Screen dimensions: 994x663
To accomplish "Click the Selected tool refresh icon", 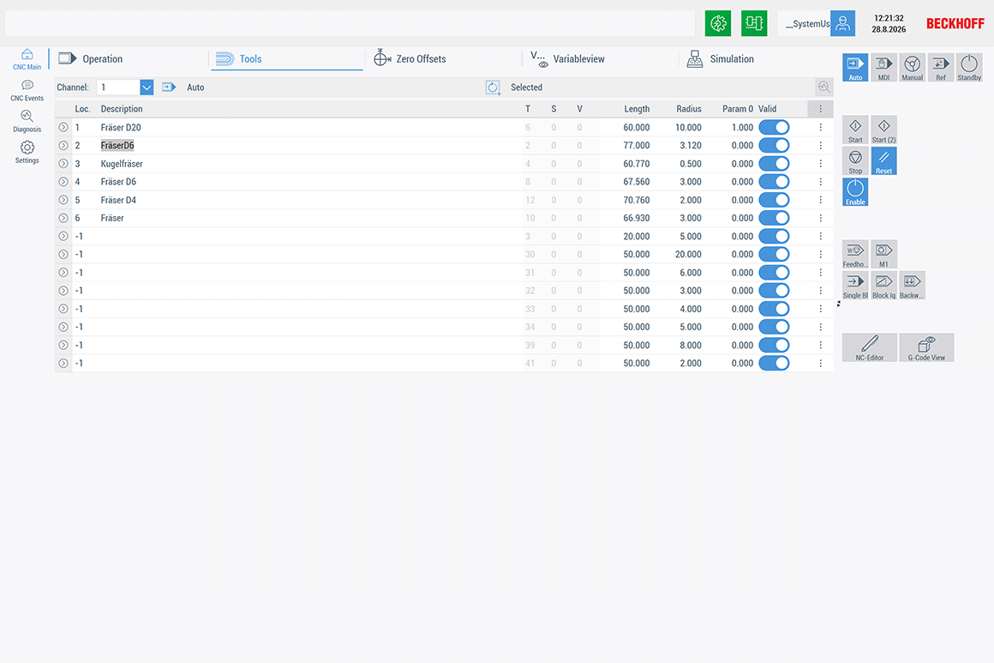I will click(x=494, y=87).
